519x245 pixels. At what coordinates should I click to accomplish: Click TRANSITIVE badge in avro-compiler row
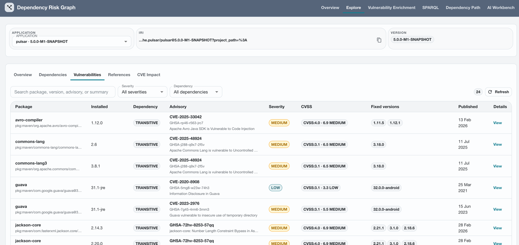147,123
